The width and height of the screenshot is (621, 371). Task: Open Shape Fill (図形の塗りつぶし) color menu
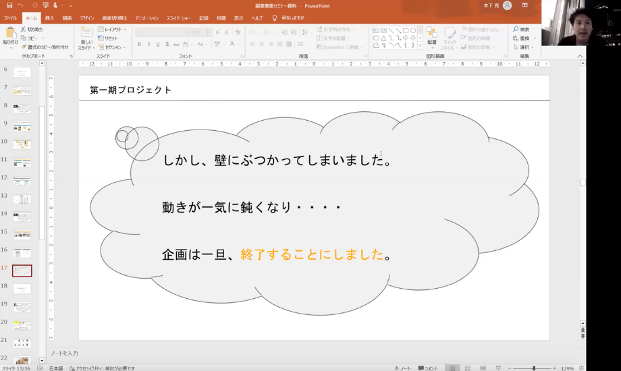point(482,29)
